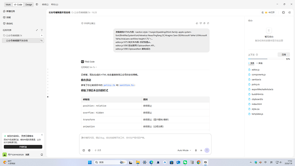295x166 pixels.
Task: Open the task list filter icon
Action: (42, 30)
